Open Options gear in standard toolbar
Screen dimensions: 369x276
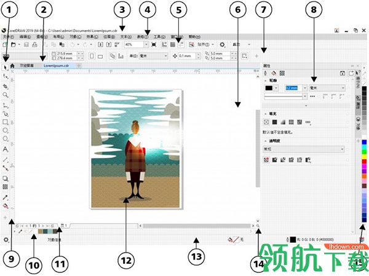222,44
